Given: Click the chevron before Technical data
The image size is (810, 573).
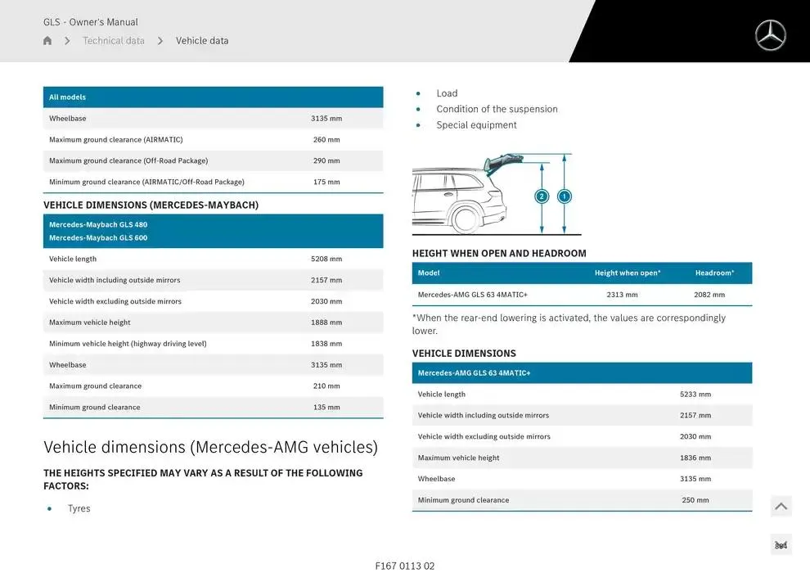Looking at the screenshot, I should pyautogui.click(x=67, y=41).
